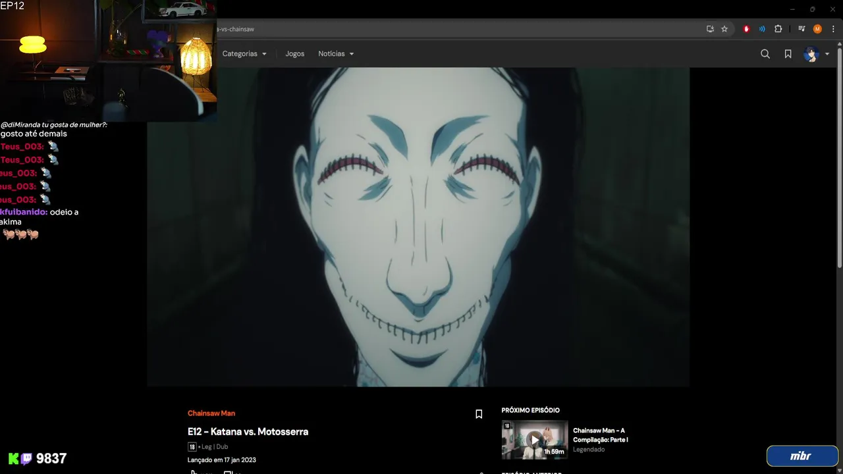Screen dimensions: 843x474
Task: Open the Crunchyroll search icon
Action: click(765, 54)
